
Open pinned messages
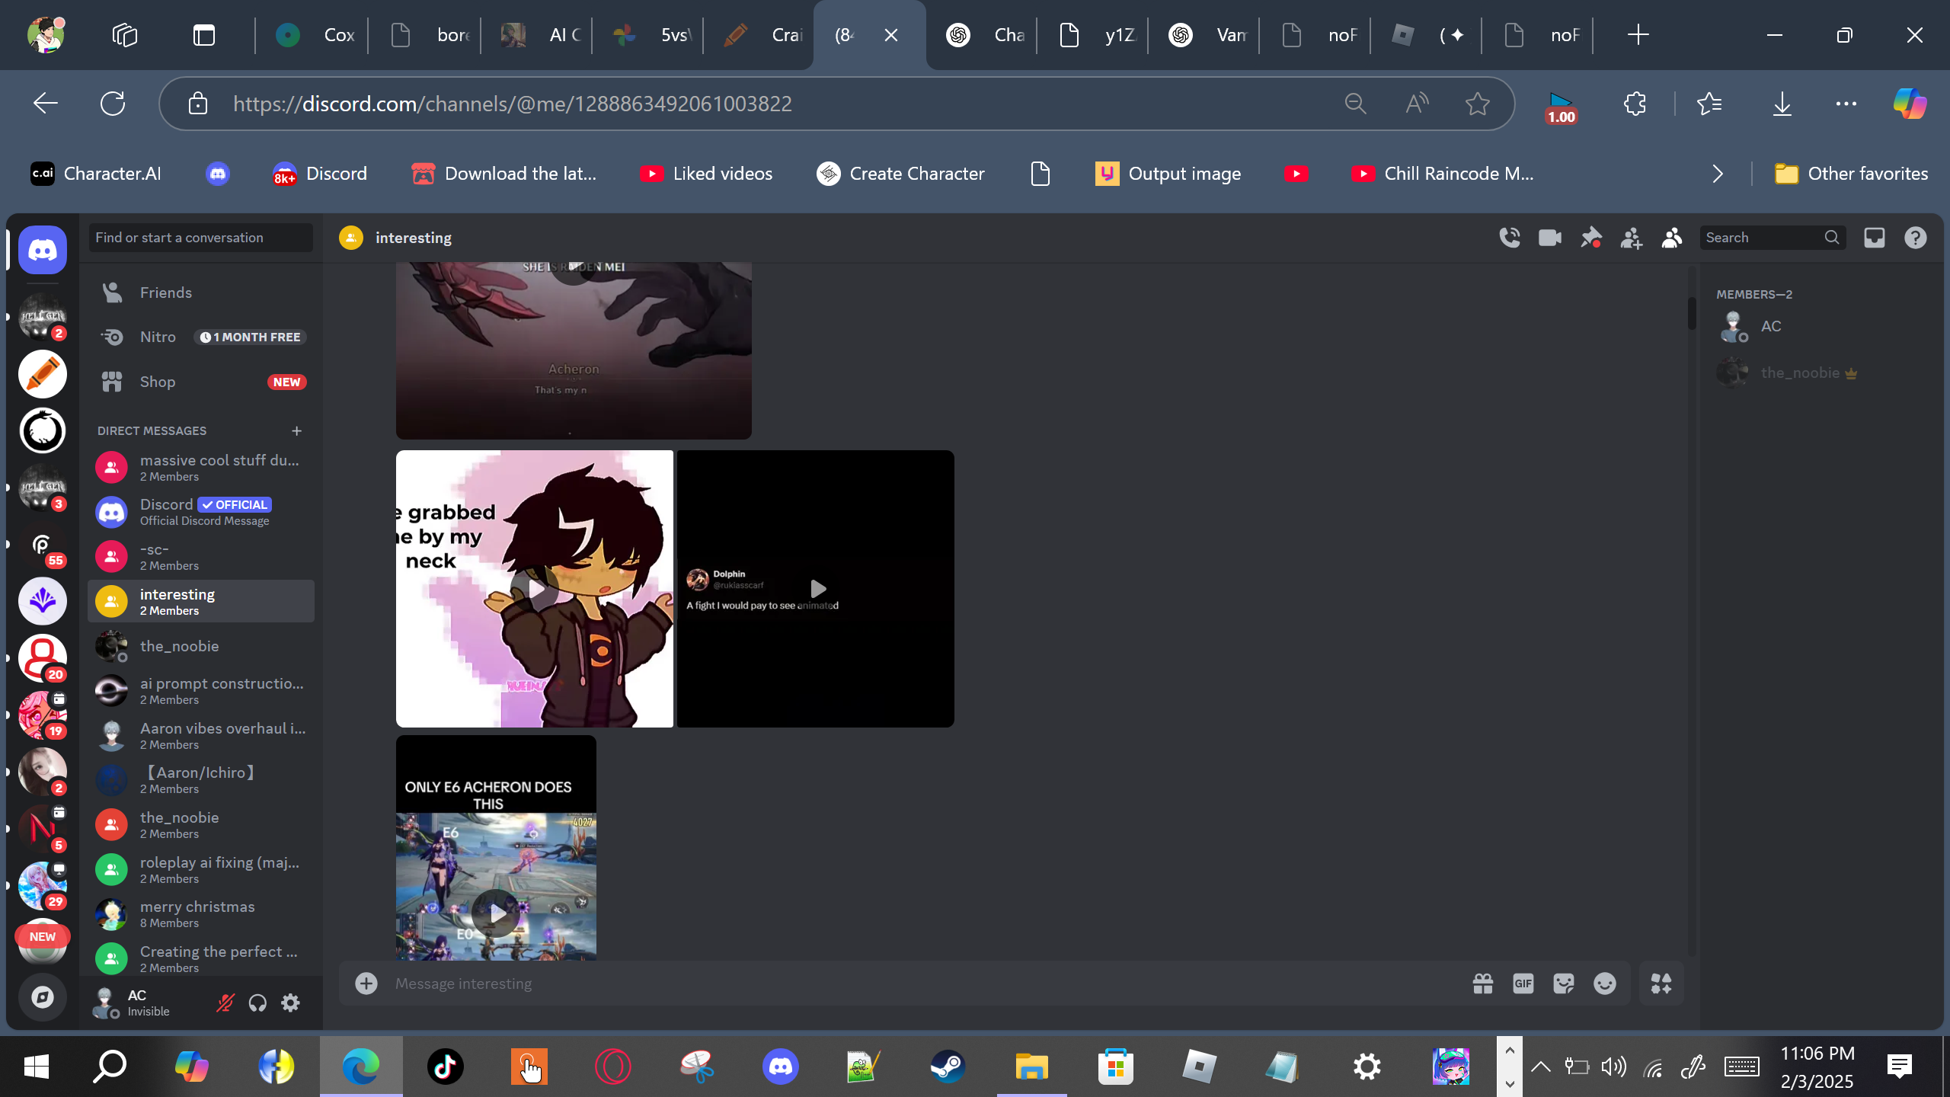(1590, 238)
